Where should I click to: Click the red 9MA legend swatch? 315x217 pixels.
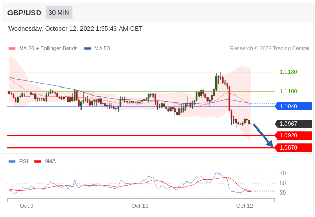pyautogui.click(x=38, y=161)
